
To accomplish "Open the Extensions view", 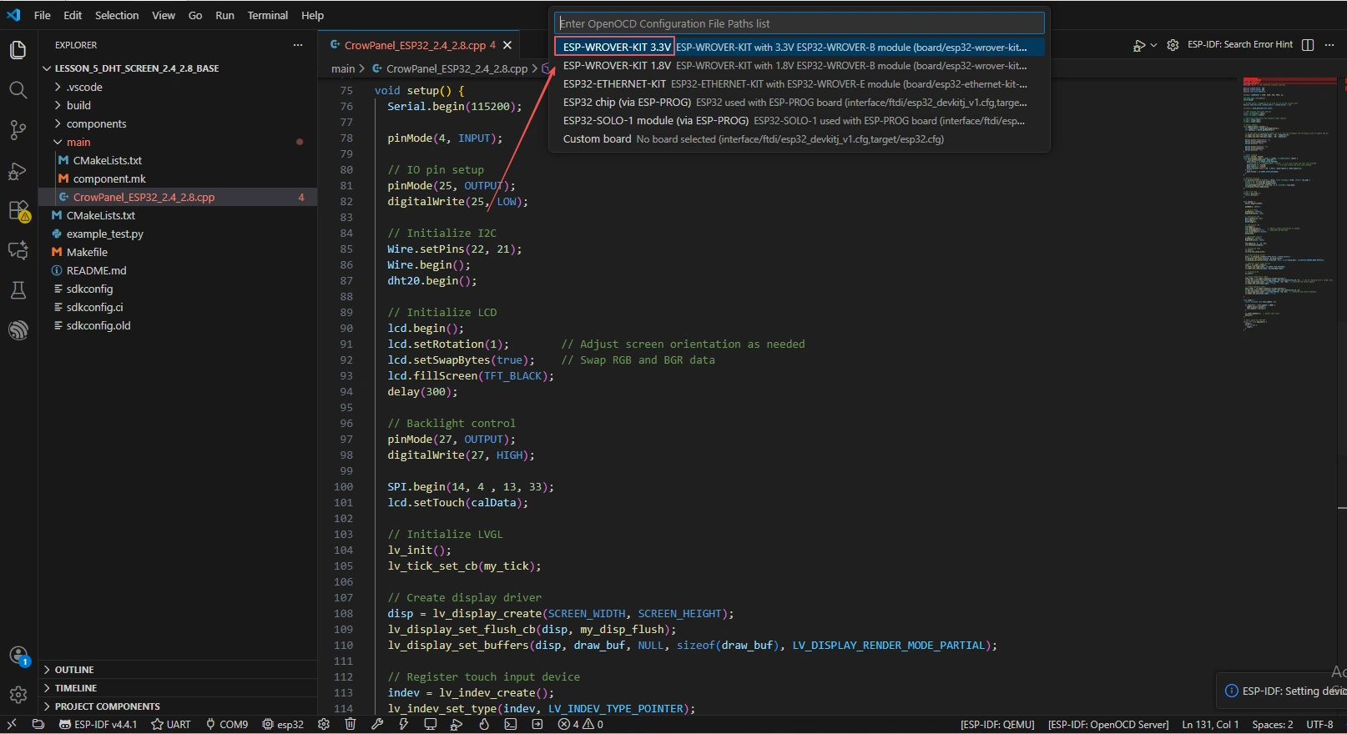I will (x=18, y=210).
